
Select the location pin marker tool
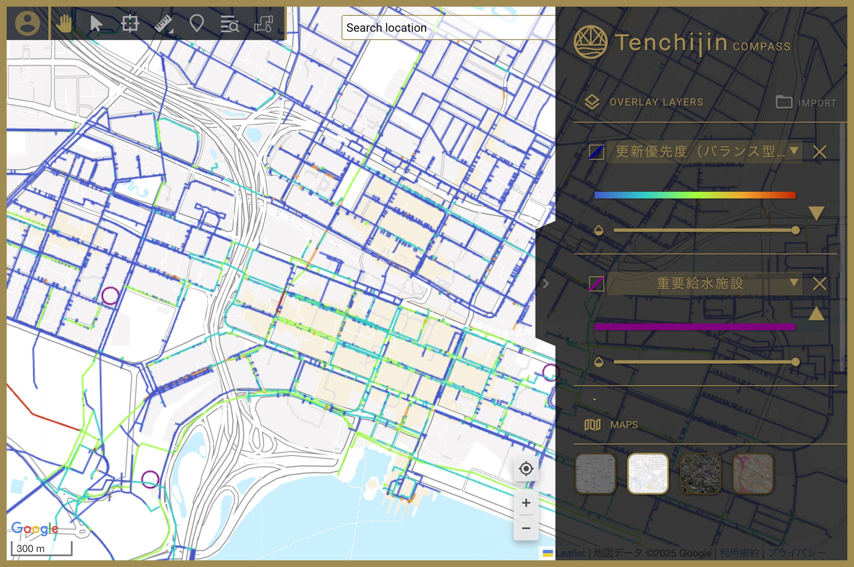click(197, 23)
